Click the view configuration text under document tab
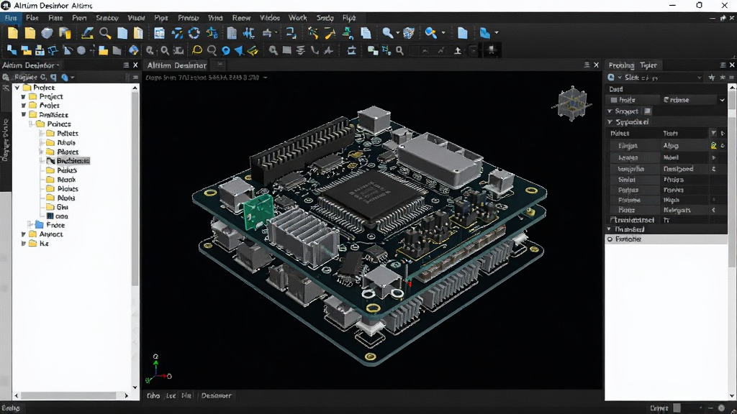The height and width of the screenshot is (414, 737). click(202, 78)
